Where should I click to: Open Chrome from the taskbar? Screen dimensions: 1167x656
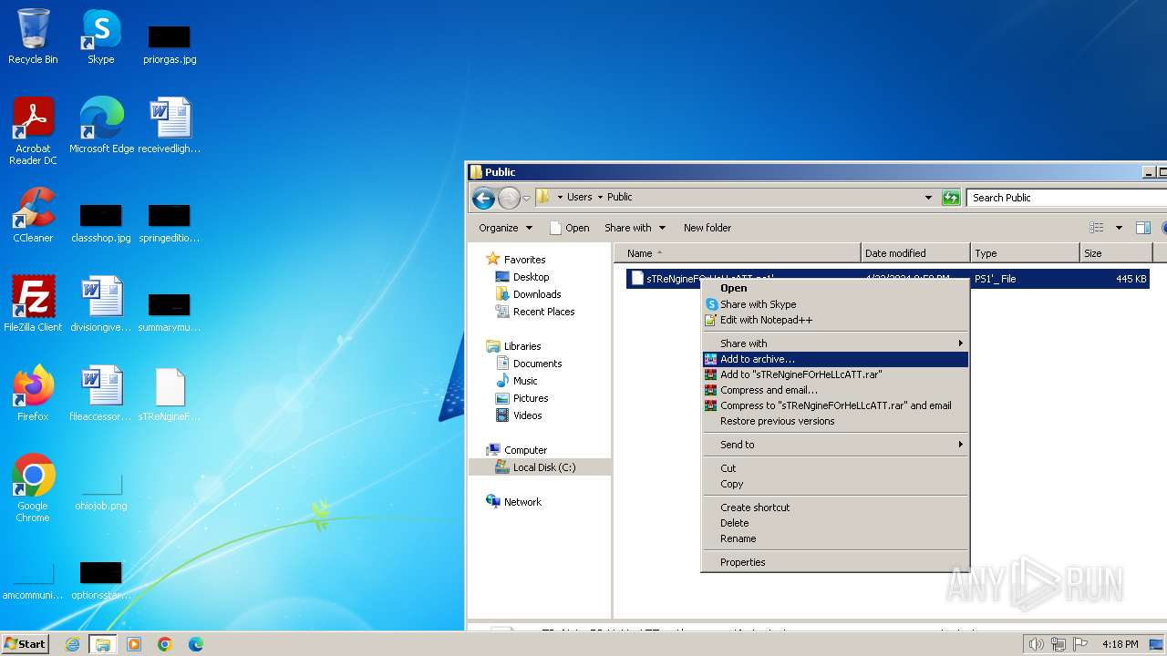click(165, 644)
